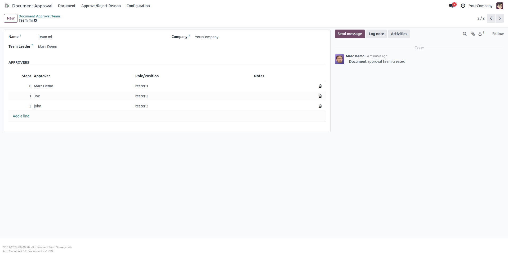Delete the Marc Demo approver row
Viewport: 508px width, 256px height.
coord(320,86)
